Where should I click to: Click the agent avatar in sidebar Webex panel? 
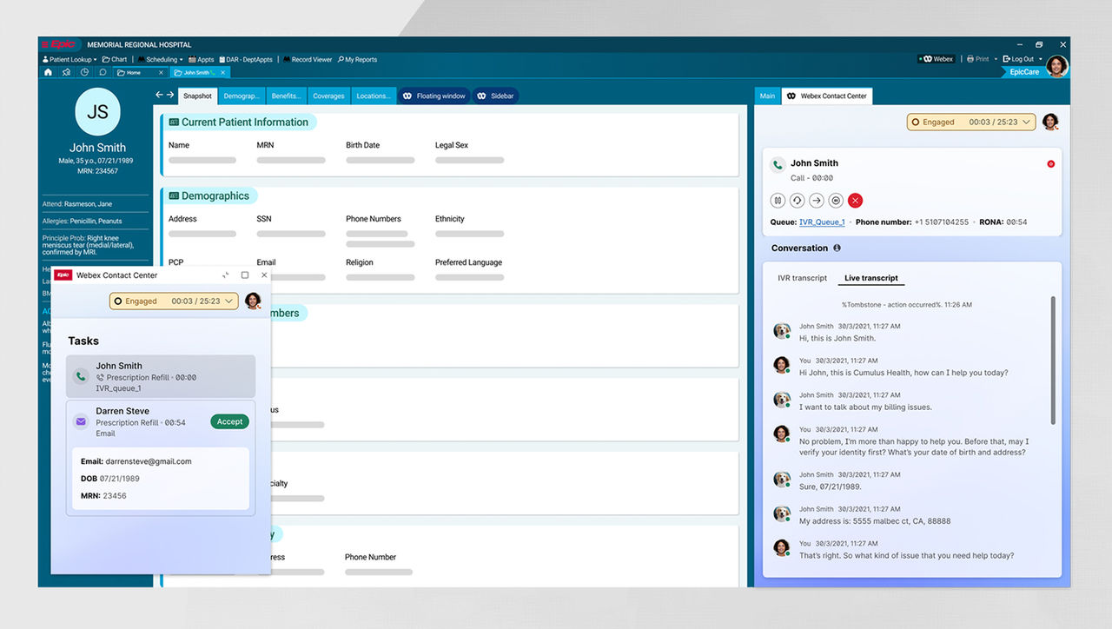(x=1050, y=122)
